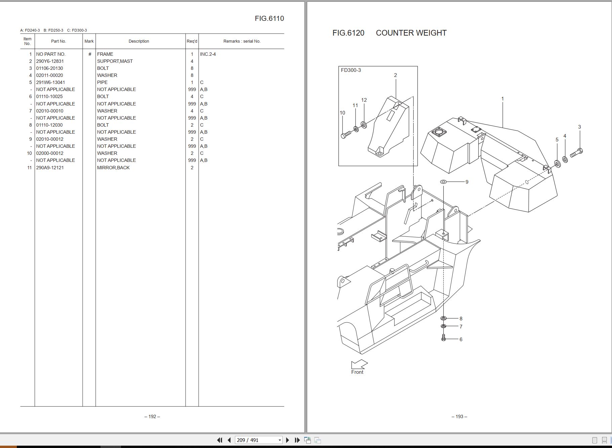Viewport: 612px width, 448px height.
Task: Open the page number dropdown arrow
Action: click(280, 440)
